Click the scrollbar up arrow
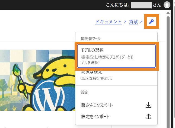 [168, 13]
